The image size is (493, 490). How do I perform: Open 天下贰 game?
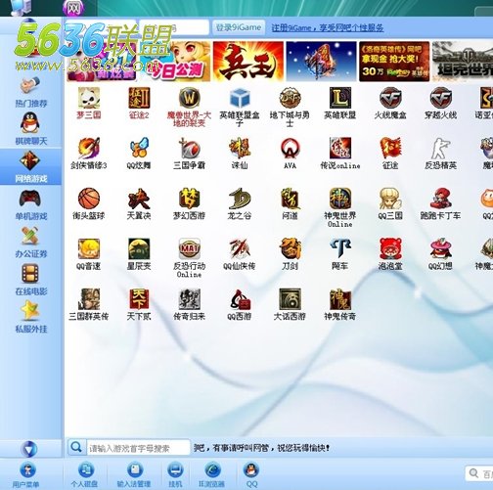point(139,304)
